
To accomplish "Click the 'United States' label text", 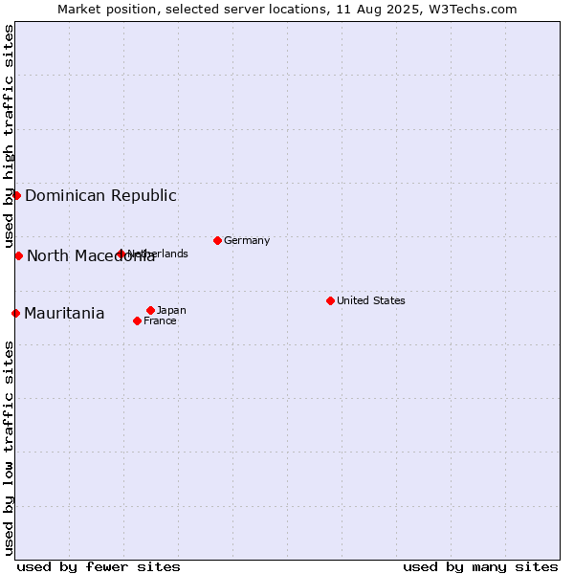I will coord(371,301).
